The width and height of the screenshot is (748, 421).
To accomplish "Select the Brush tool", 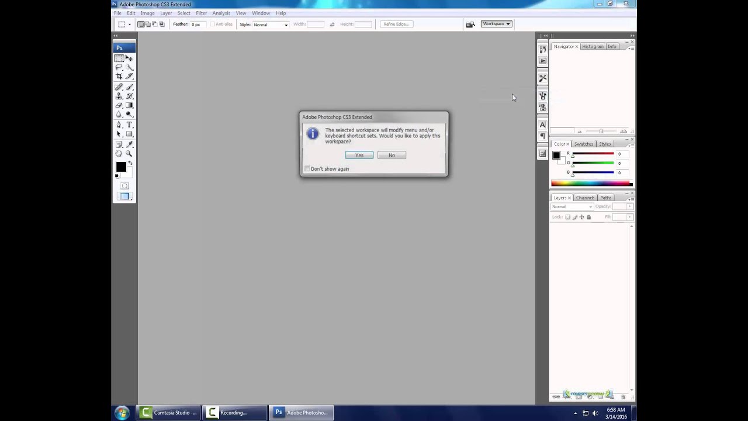I will pyautogui.click(x=129, y=87).
